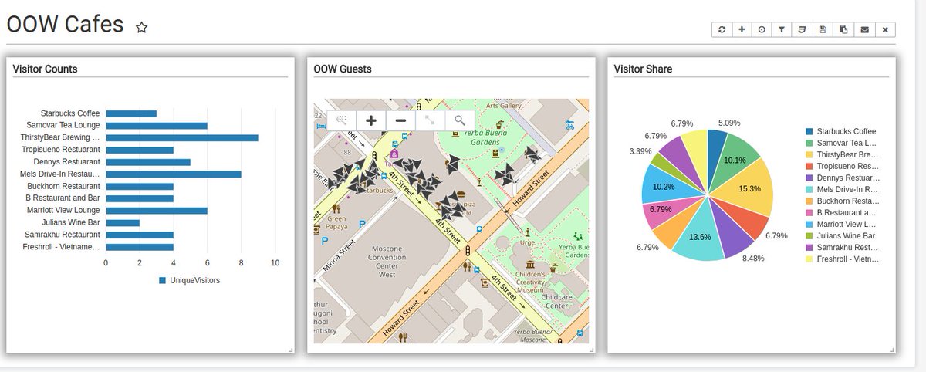Click resize handle of Visitor Counts panel

tap(291, 350)
